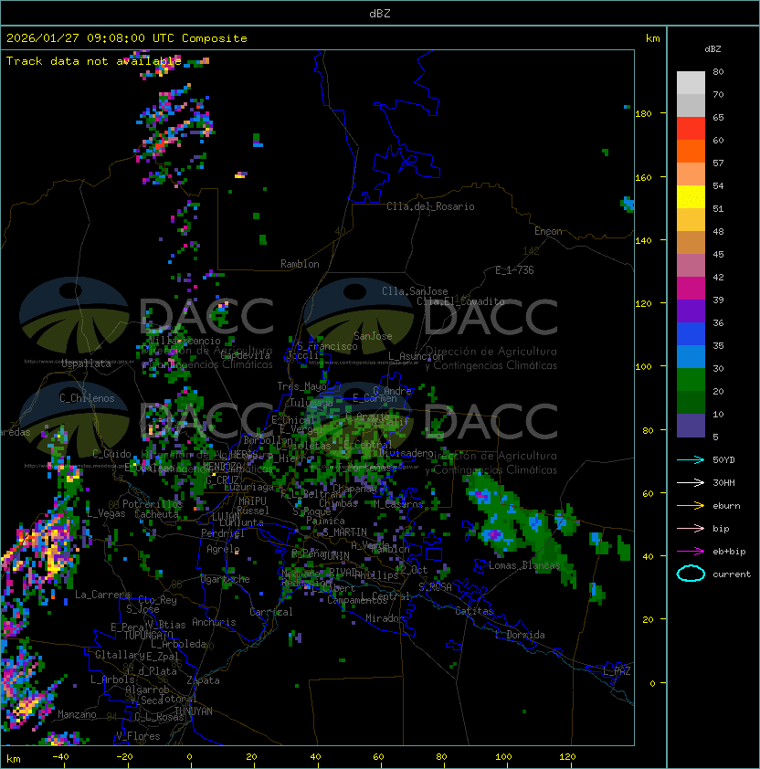Click the TUNUYAN map label
760x769 pixels.
point(194,711)
